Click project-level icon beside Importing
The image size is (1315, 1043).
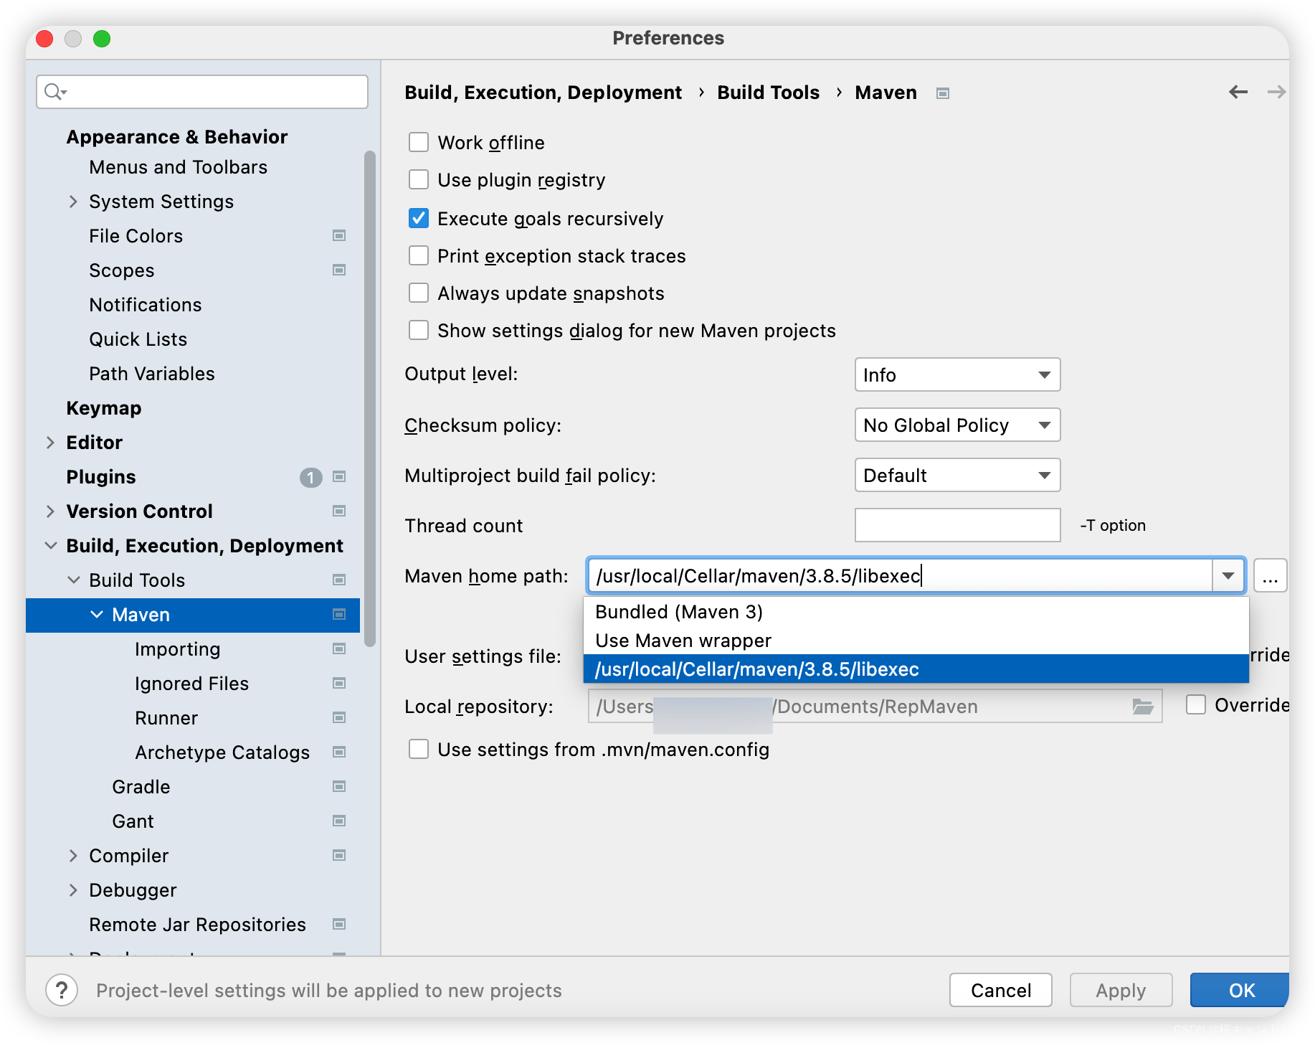(339, 648)
